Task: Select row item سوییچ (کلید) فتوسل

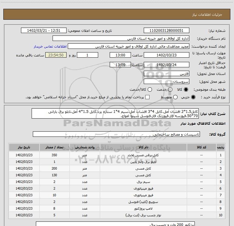Action: coord(143,202)
